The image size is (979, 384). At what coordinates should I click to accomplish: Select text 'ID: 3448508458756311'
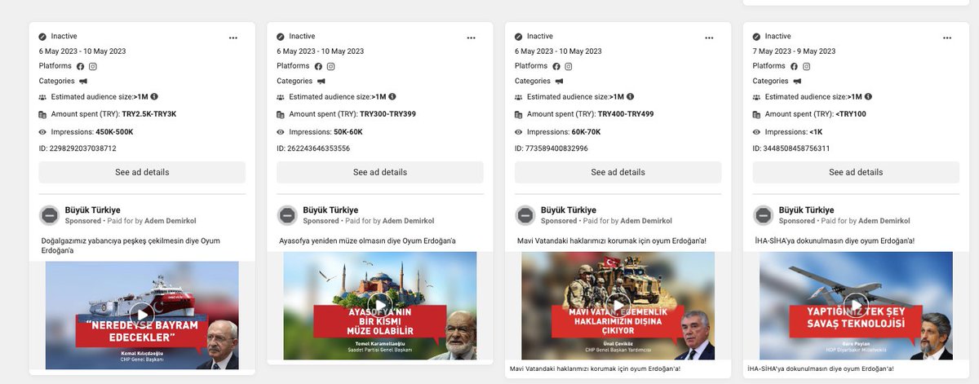(x=791, y=148)
